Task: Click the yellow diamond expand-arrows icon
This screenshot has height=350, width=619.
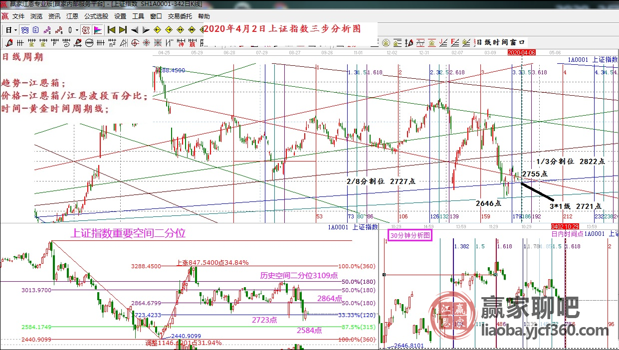Action: (x=180, y=30)
